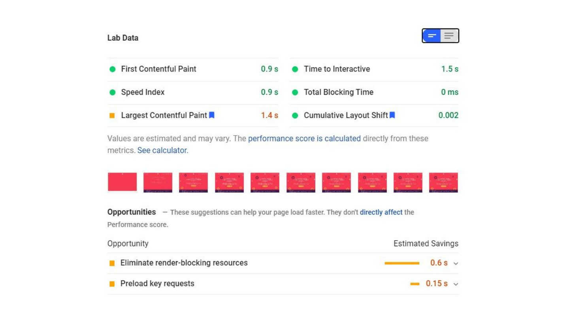Screen dimensions: 569x320
Task: Switch to the expanded metrics view toggle
Action: [x=449, y=36]
